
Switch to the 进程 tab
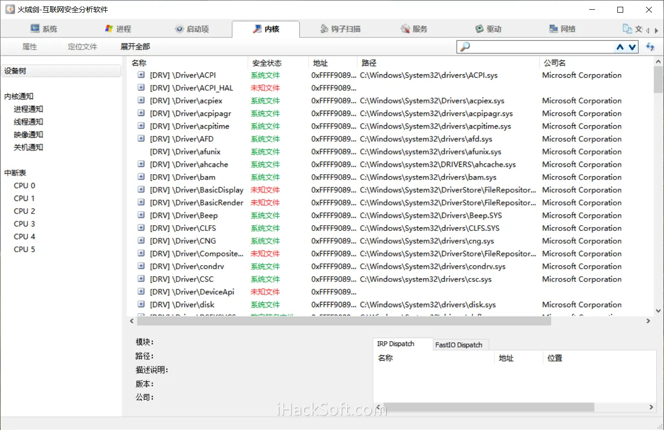(118, 29)
